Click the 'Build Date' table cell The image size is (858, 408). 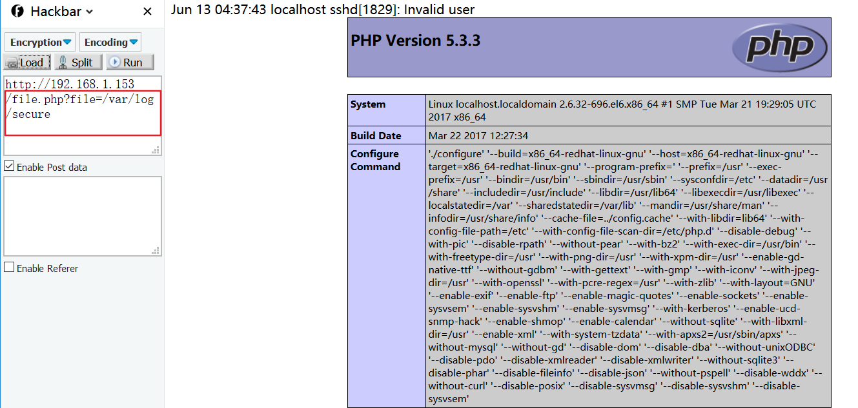pyautogui.click(x=387, y=135)
